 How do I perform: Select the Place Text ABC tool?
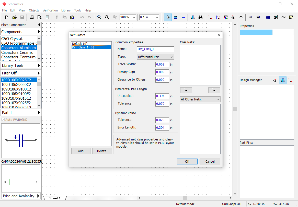(x=283, y=17)
